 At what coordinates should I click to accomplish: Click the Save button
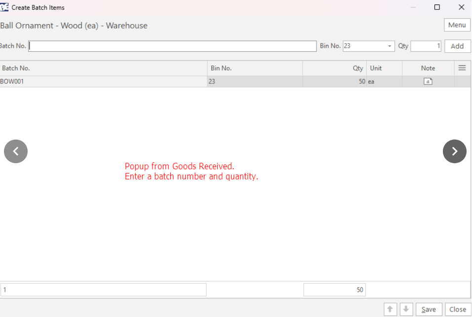(x=429, y=309)
